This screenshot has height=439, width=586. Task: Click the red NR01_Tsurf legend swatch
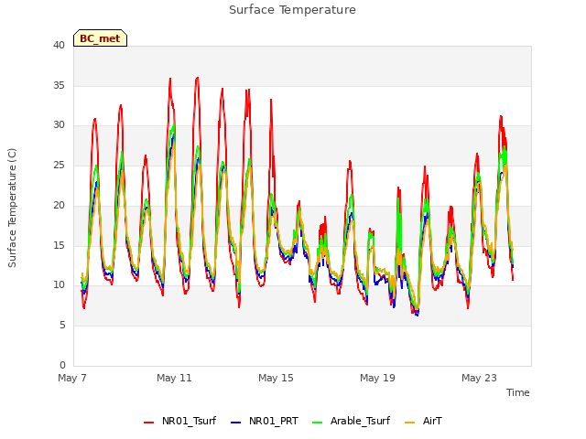click(148, 422)
